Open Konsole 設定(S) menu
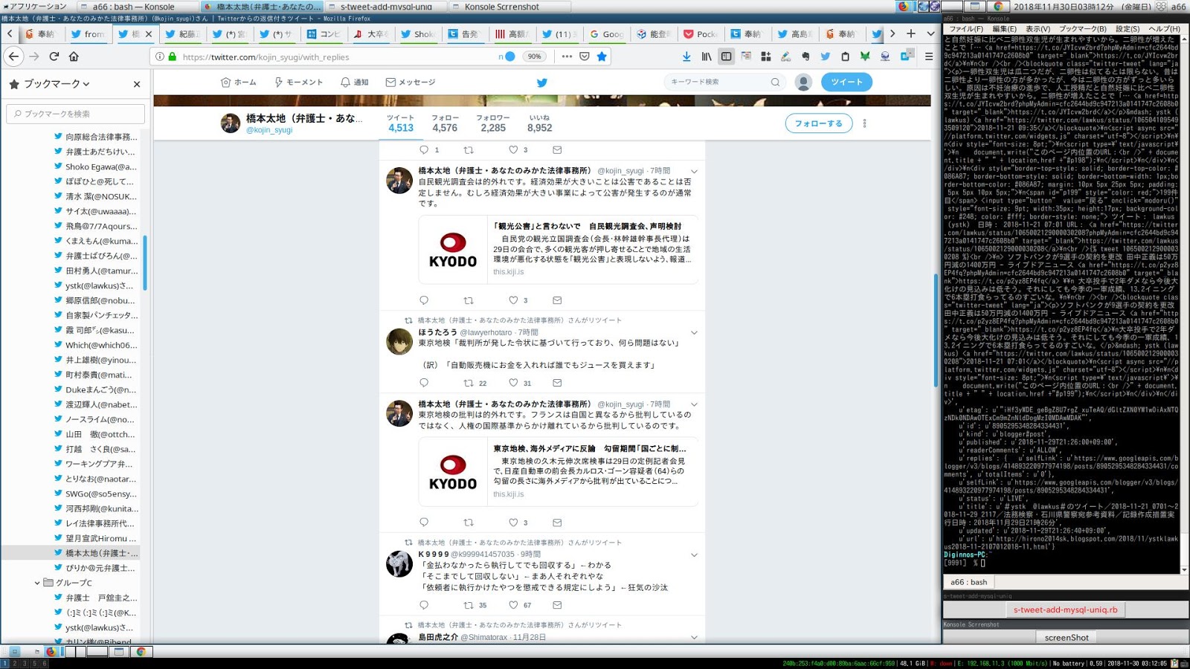This screenshot has width=1190, height=669. coord(1128,28)
